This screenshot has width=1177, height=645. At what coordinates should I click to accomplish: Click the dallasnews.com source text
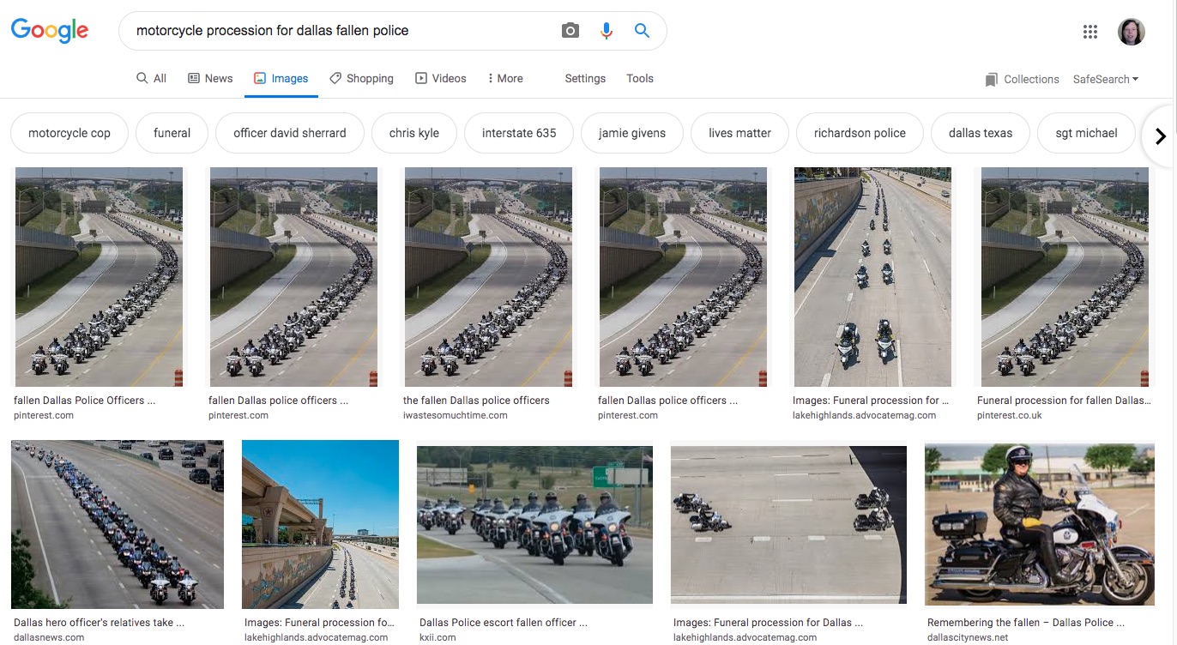(x=49, y=637)
